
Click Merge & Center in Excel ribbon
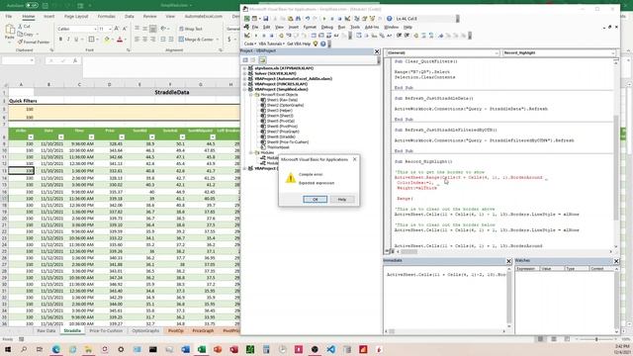pos(197,40)
